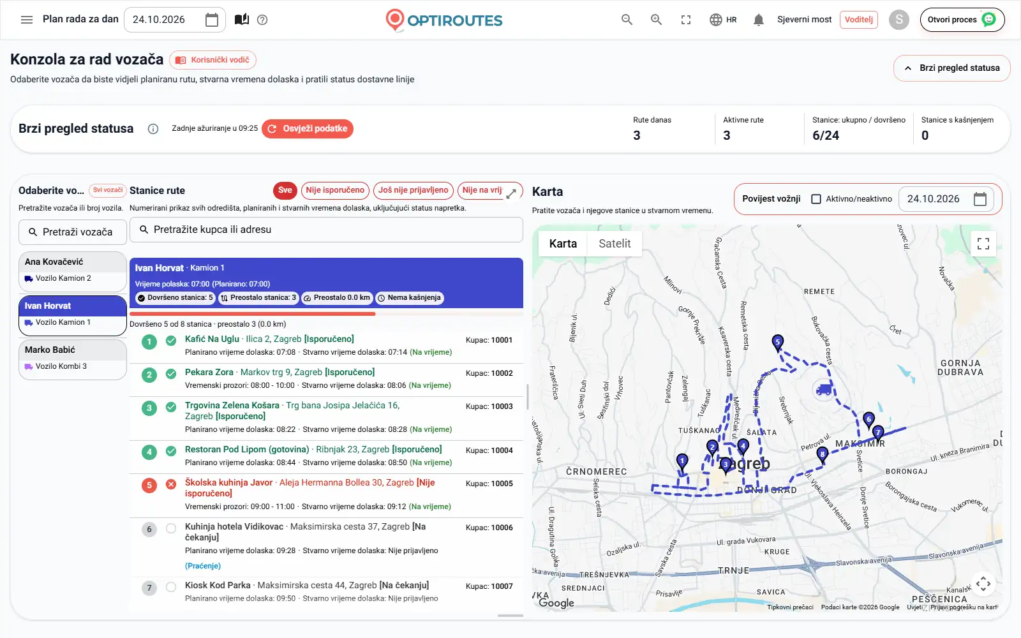1021x638 pixels.
Task: Select the Sve filter tab
Action: pyautogui.click(x=285, y=190)
